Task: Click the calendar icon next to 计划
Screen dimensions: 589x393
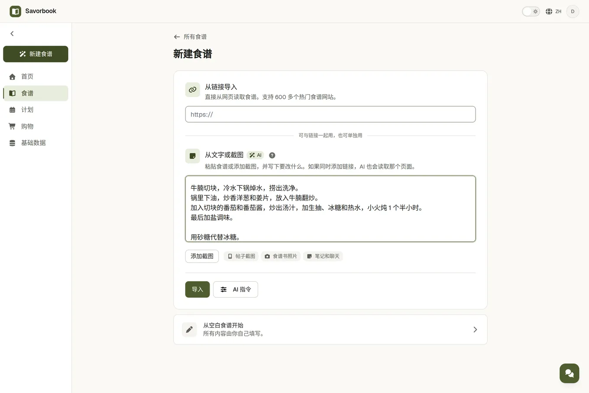Action: [x=12, y=110]
